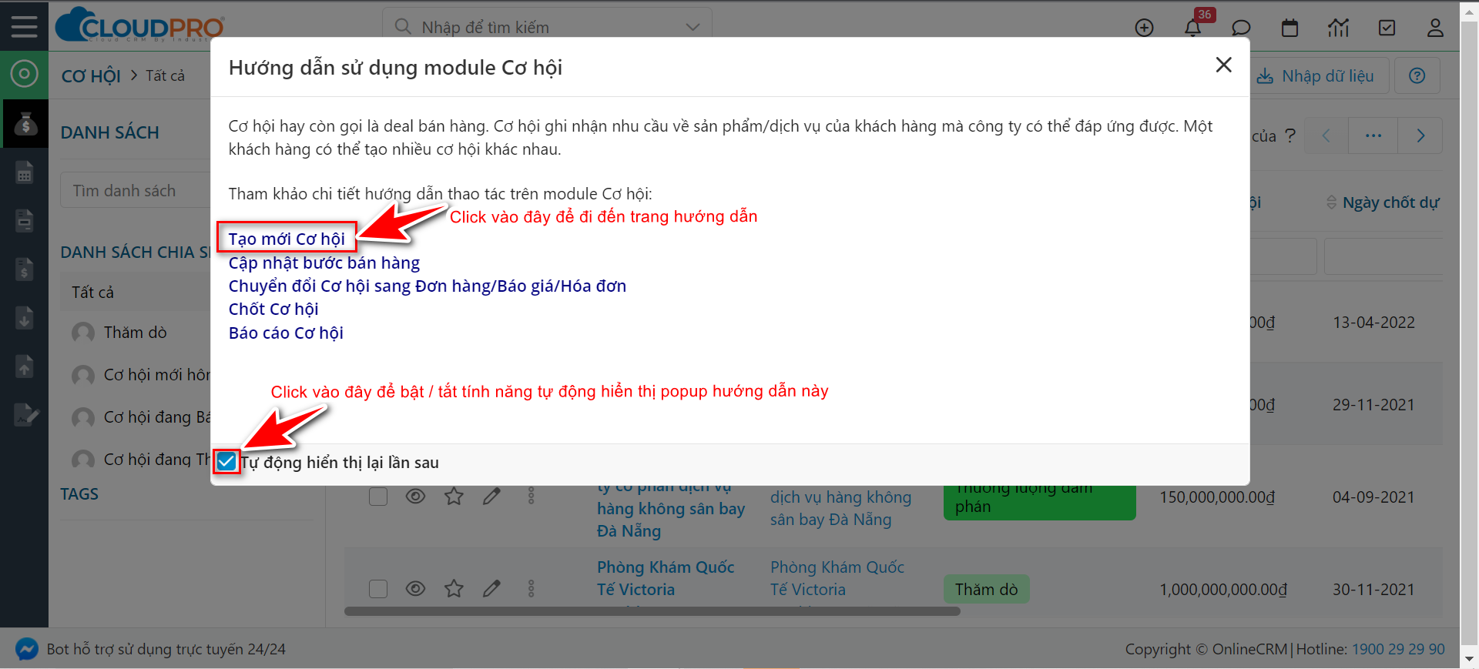Open the help question mark button
Viewport: 1479px width, 669px height.
click(x=1417, y=75)
